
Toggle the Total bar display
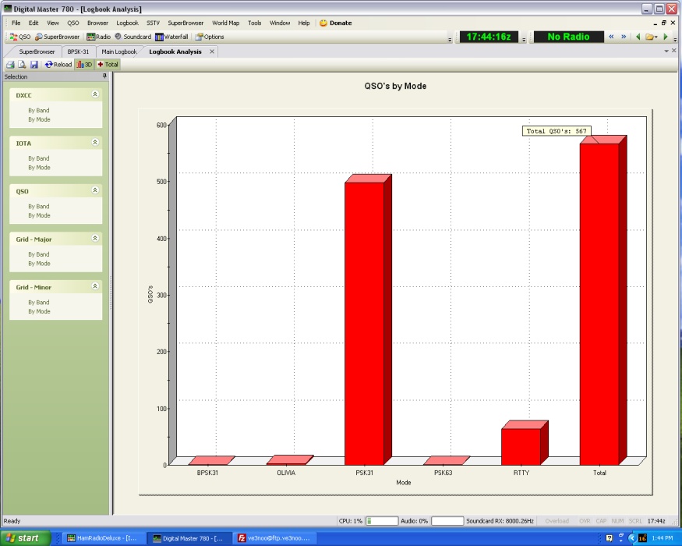tap(108, 65)
